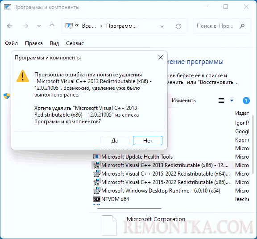The height and width of the screenshot is (239, 257).
Task: Click Microsoft Update Health Tools icon
Action: point(97,157)
